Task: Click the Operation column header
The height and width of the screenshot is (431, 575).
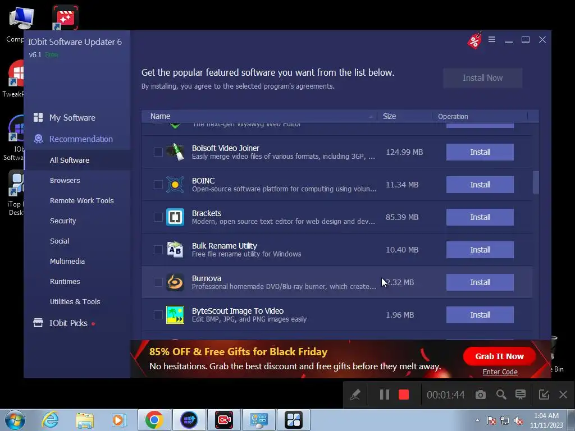Action: click(480, 116)
